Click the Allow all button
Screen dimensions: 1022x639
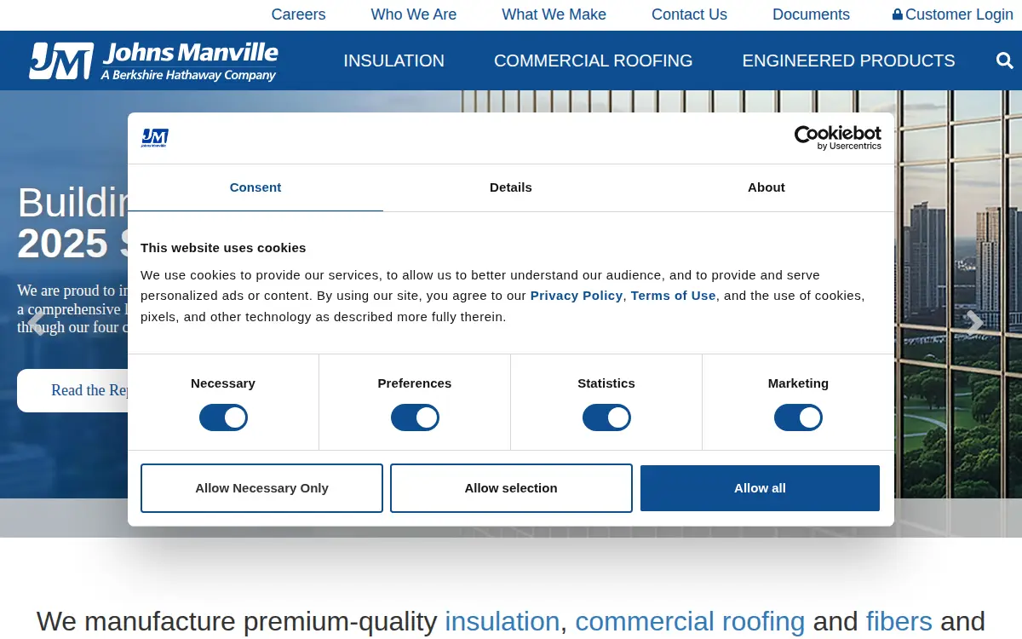[760, 488]
